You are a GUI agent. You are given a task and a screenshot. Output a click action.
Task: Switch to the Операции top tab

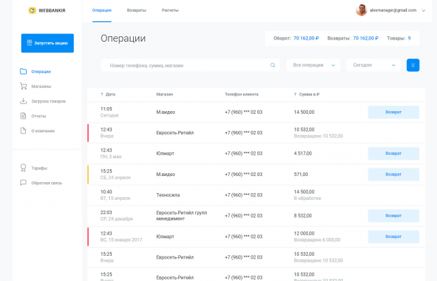pyautogui.click(x=102, y=10)
